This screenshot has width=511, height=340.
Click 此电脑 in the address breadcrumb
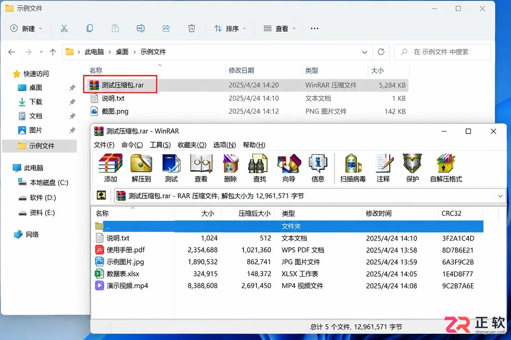point(94,52)
